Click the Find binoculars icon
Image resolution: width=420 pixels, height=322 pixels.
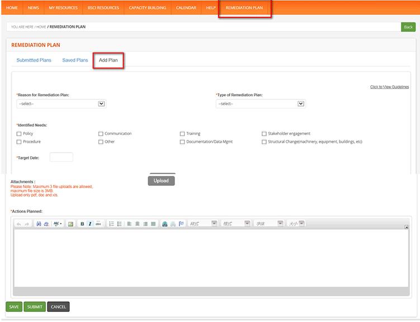coord(39,224)
